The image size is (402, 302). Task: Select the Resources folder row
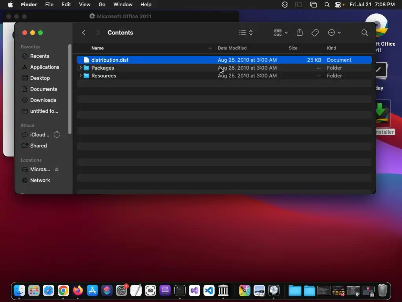tap(224, 76)
